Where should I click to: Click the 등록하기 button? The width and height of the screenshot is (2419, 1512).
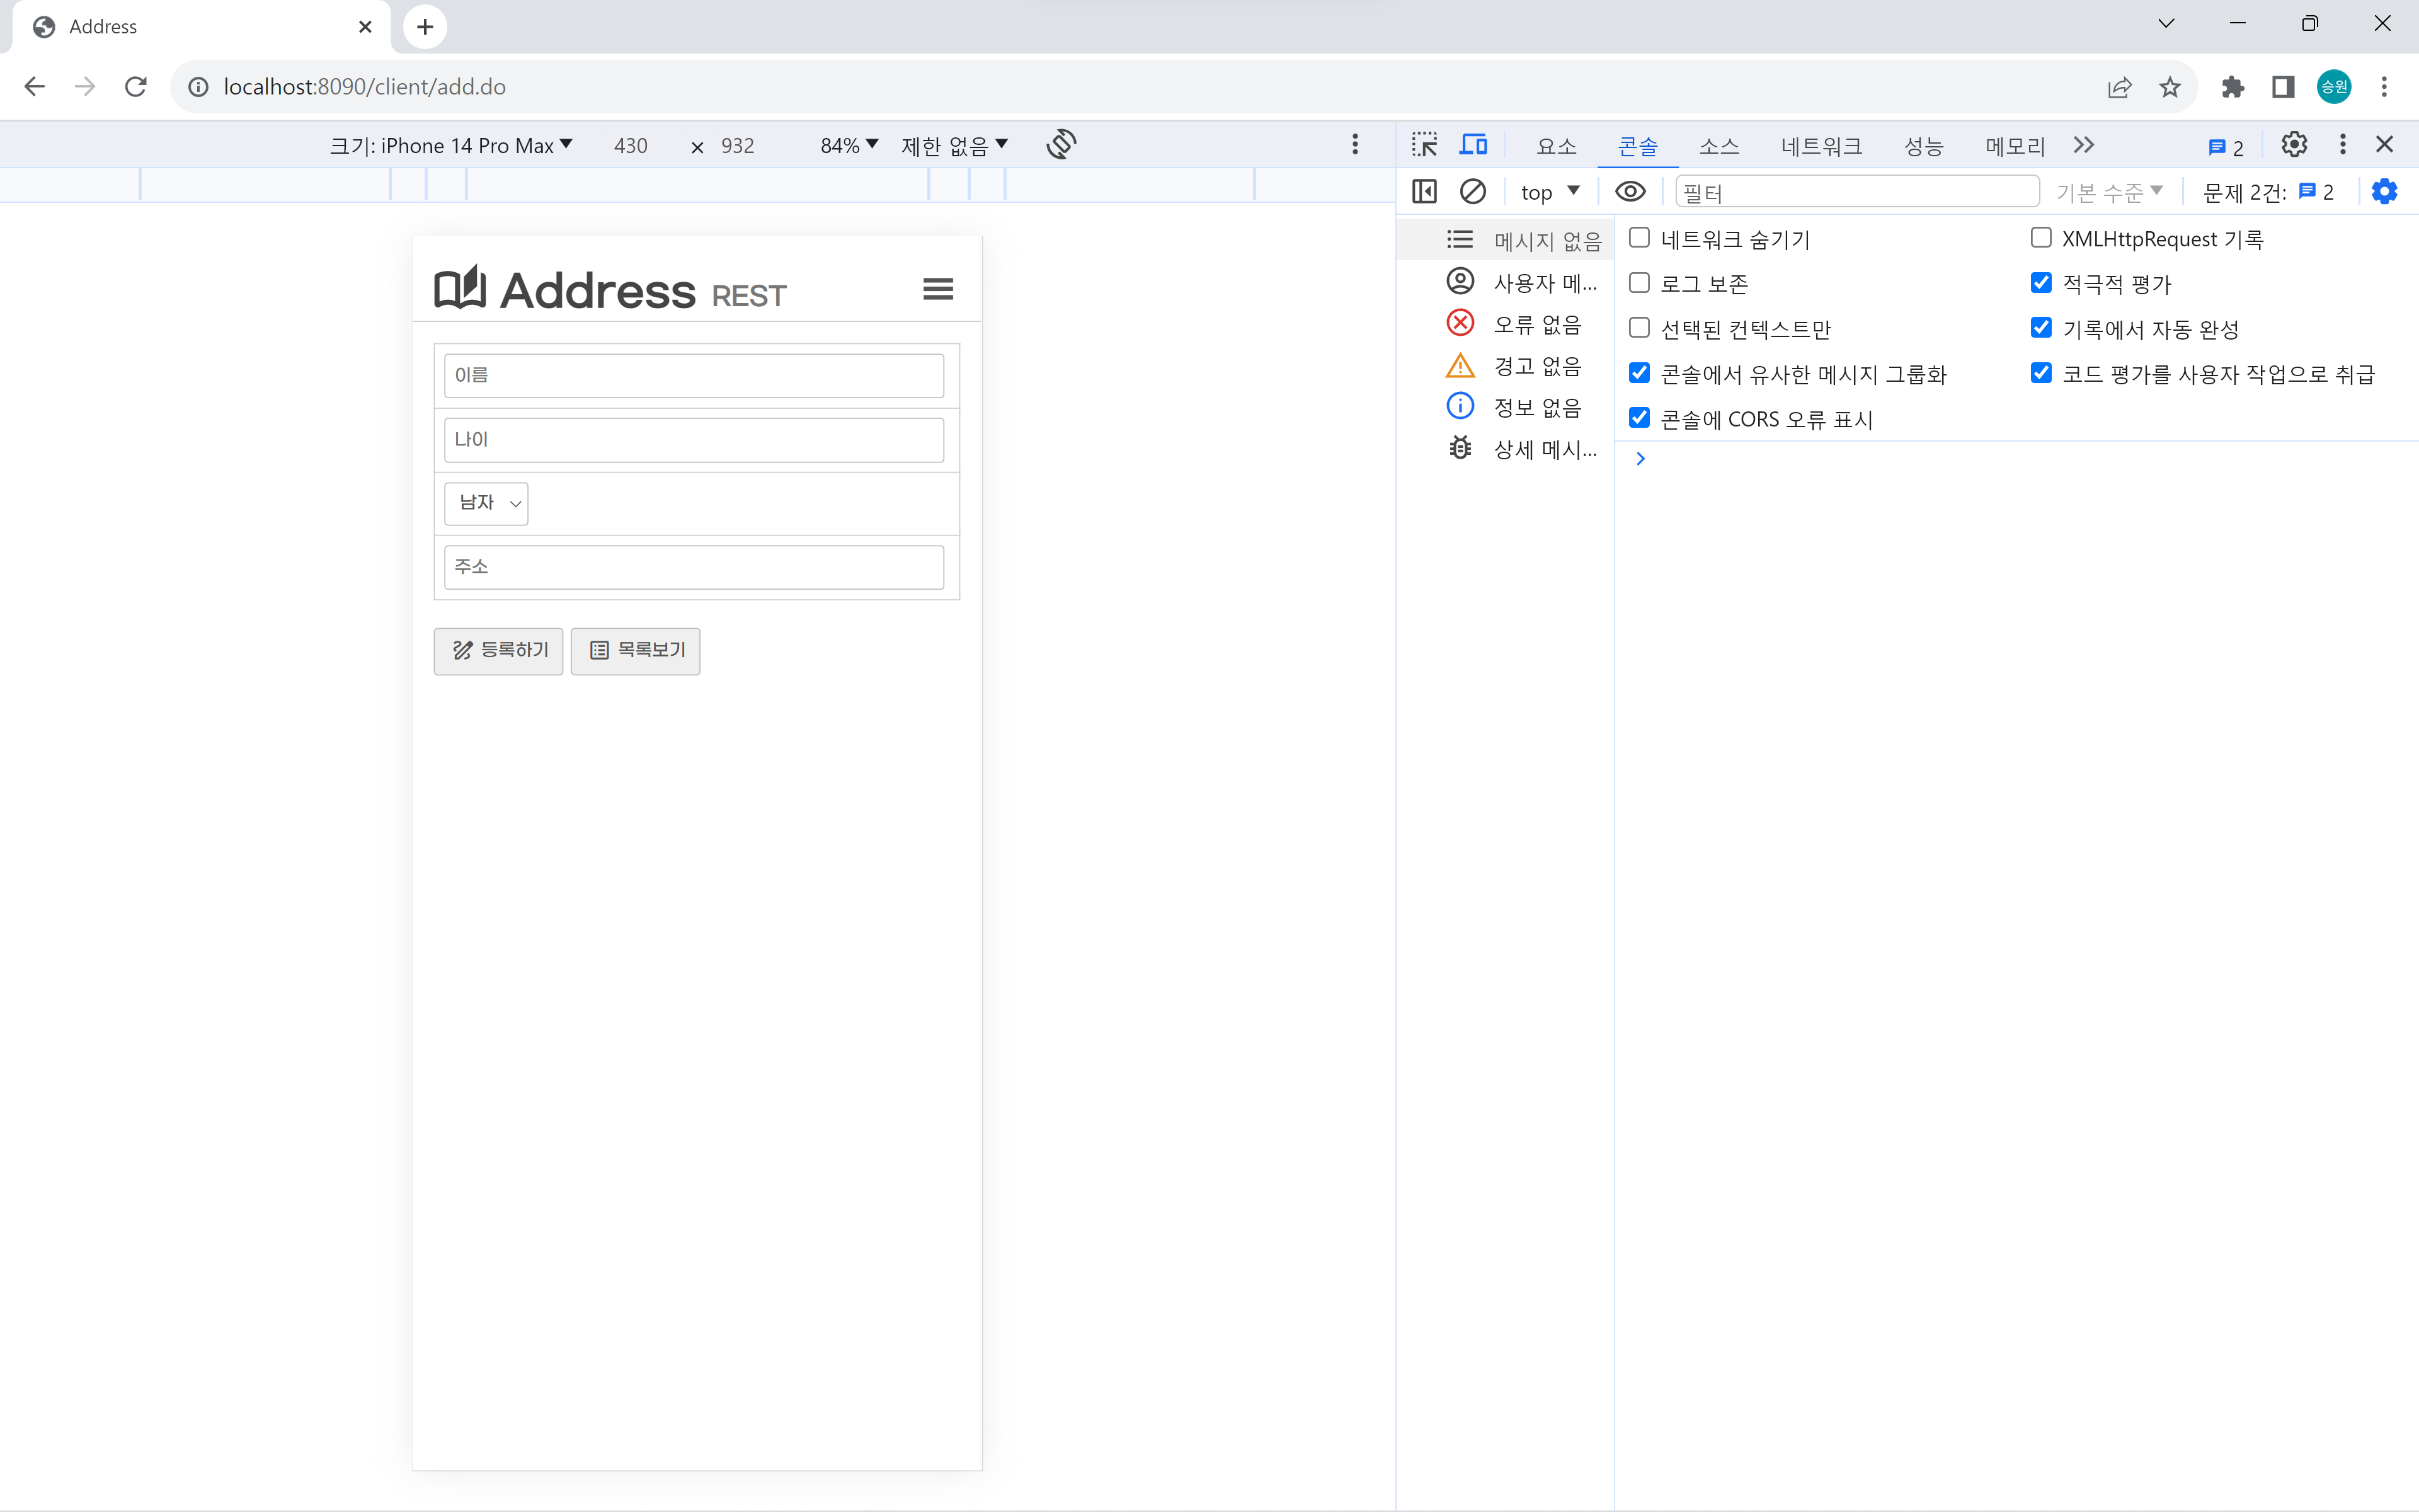499,651
